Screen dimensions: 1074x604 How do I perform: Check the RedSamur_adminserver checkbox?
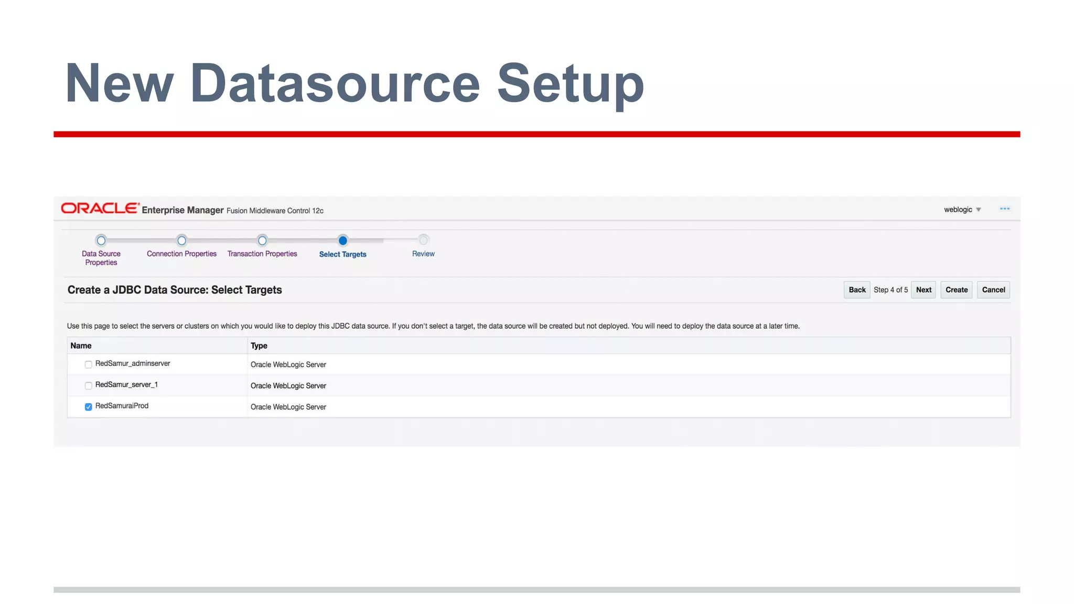(x=88, y=364)
